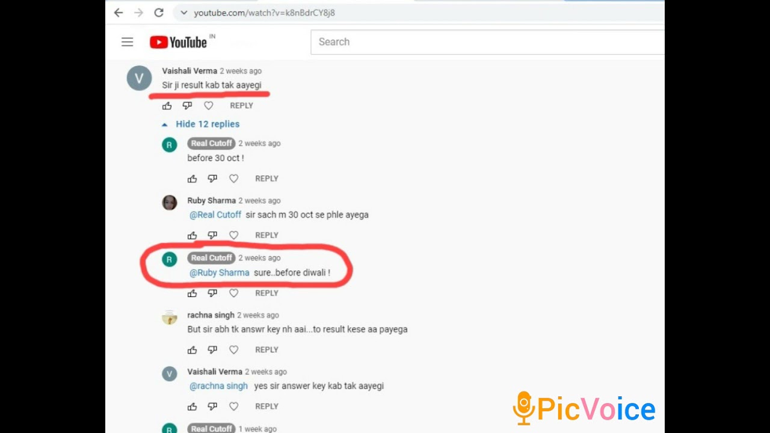Screen dimensions: 770x433
Task: Heart Vaishali Verma's top comment
Action: [208, 106]
